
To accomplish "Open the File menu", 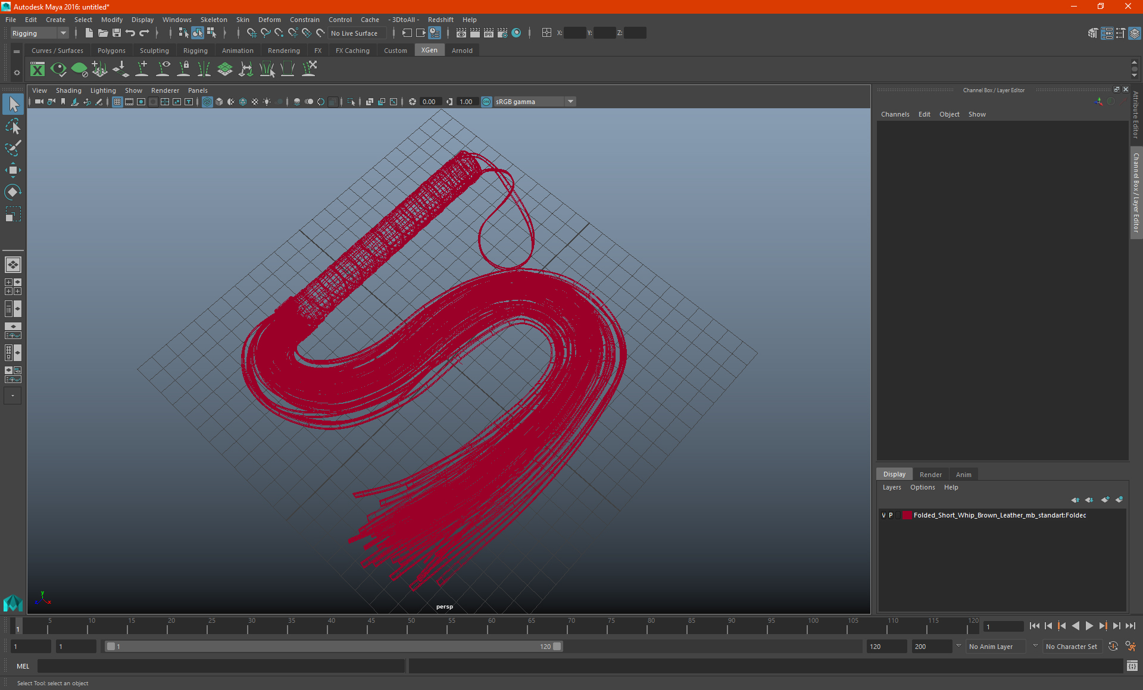I will click(x=11, y=20).
